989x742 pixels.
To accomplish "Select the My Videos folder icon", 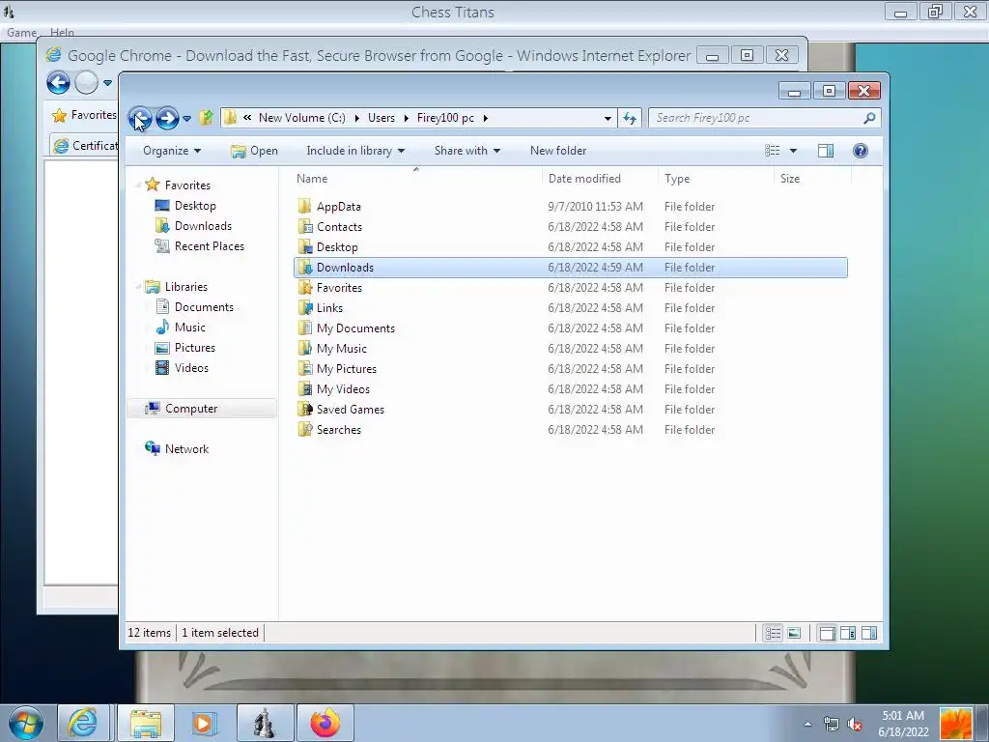I will pos(304,388).
